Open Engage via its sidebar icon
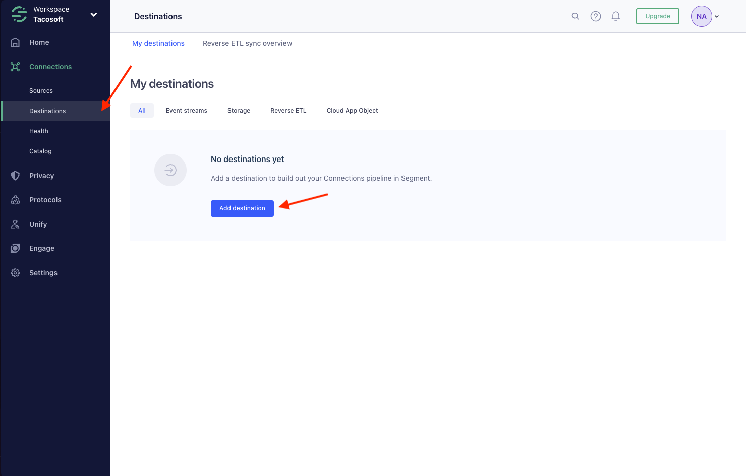 click(15, 248)
